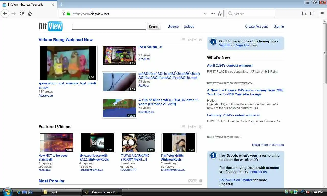Click the network tray icon
The height and width of the screenshot is (196, 327).
(x=302, y=192)
